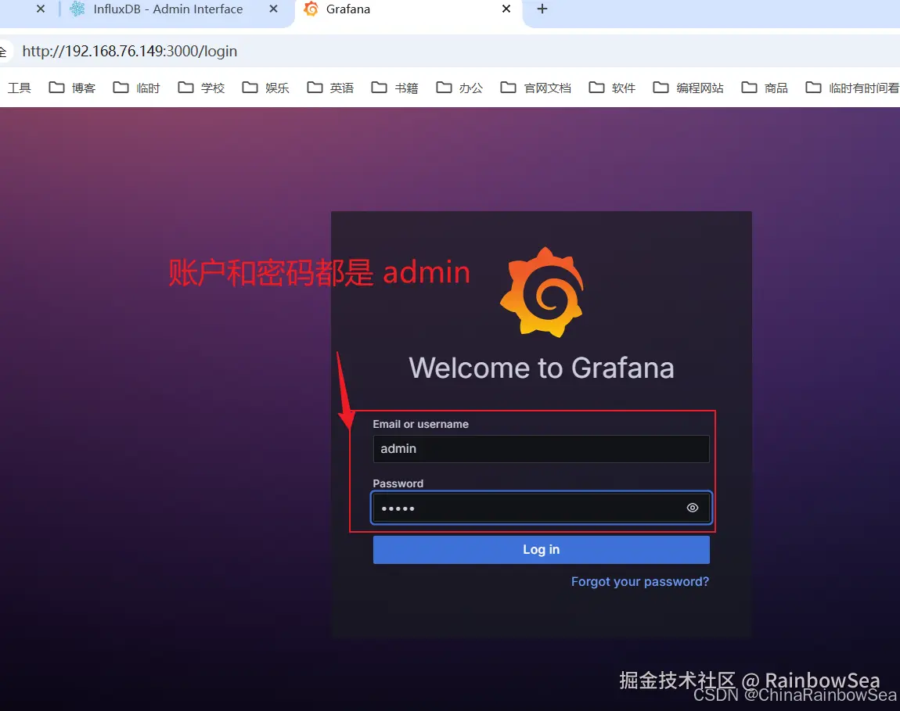Click the Password label
900x711 pixels.
pos(398,483)
